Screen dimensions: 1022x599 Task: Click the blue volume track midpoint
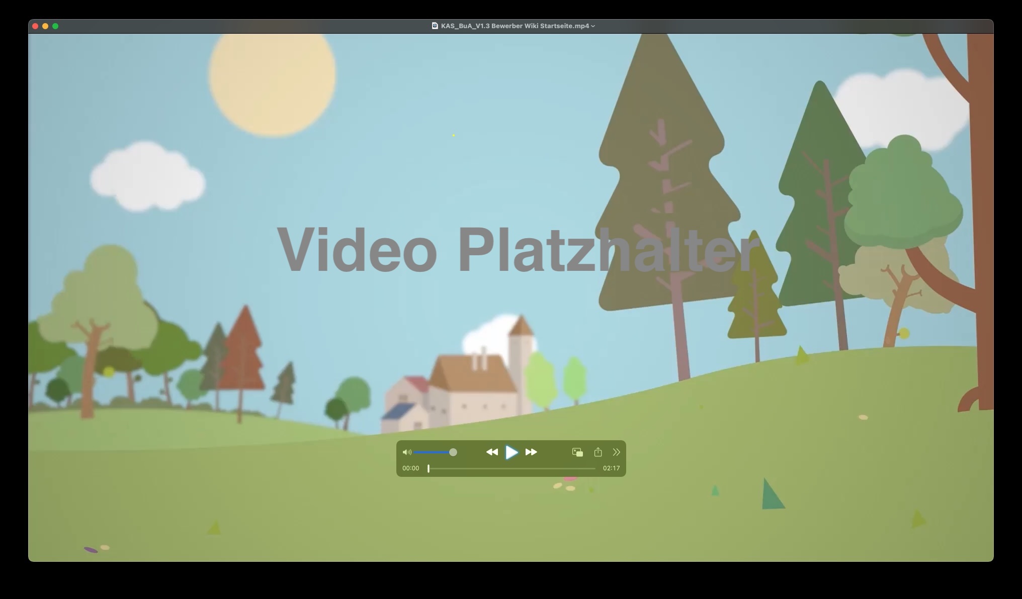pyautogui.click(x=433, y=452)
